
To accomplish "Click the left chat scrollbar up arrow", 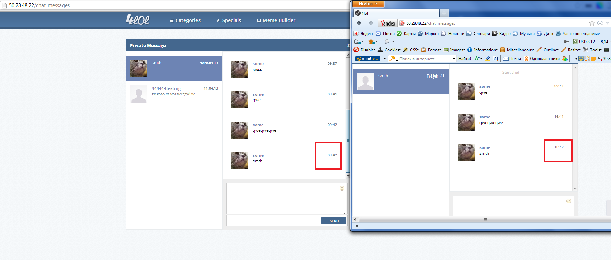I will pyautogui.click(x=348, y=55).
